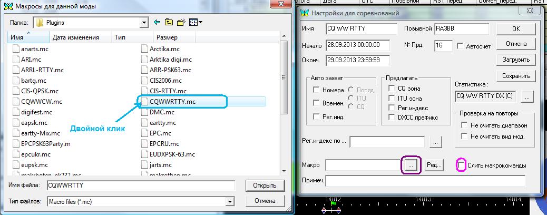
Task: Click the back arrow icon in file dialog
Action: tap(157, 23)
